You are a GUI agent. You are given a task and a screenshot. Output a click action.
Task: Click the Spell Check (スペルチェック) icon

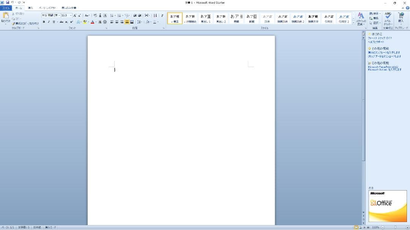[388, 18]
